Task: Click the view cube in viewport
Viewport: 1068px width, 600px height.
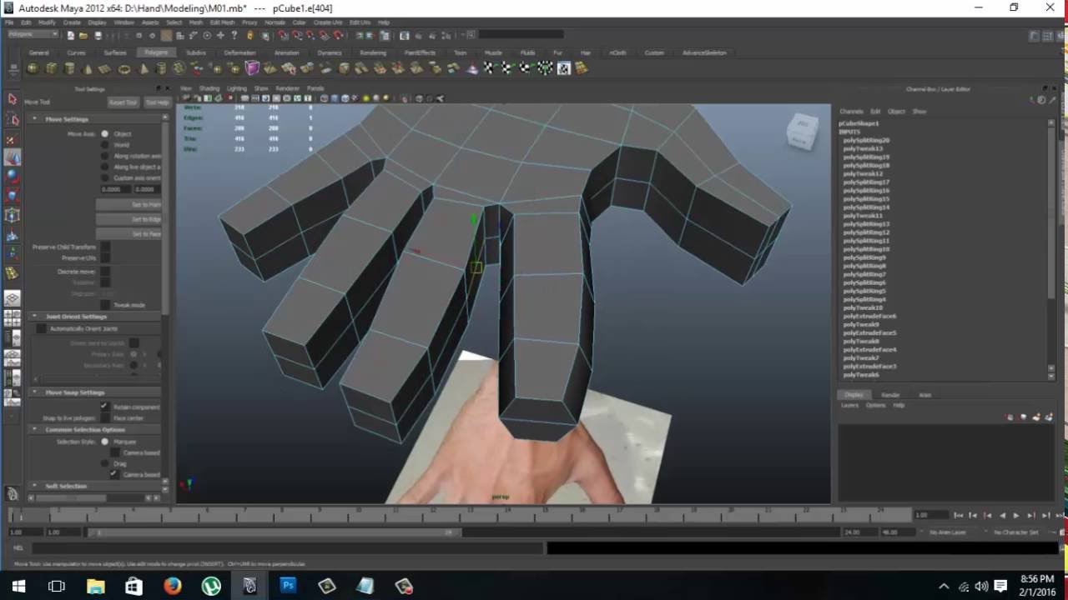Action: point(801,132)
